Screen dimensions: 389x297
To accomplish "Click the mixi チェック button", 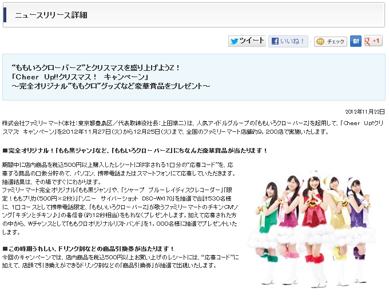I will (331, 42).
